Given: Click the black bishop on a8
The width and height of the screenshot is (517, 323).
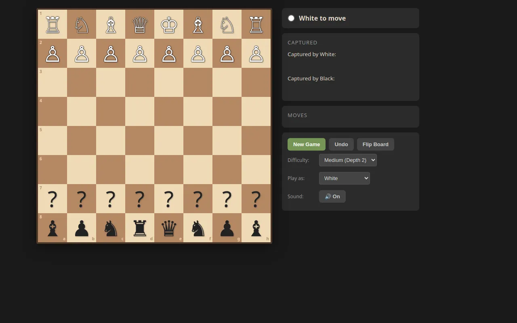Looking at the screenshot, I should click(53, 228).
